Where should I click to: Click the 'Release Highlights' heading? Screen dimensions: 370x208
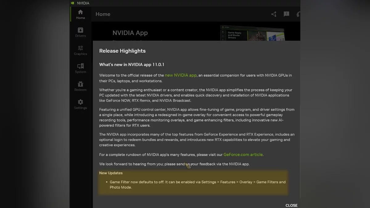[x=122, y=51]
